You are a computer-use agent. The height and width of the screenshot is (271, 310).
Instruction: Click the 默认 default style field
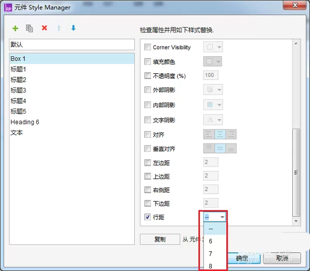coord(72,44)
